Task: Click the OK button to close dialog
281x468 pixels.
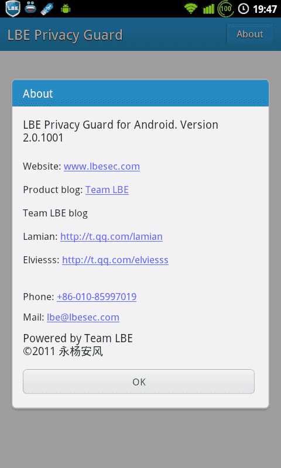Action: coord(139,381)
